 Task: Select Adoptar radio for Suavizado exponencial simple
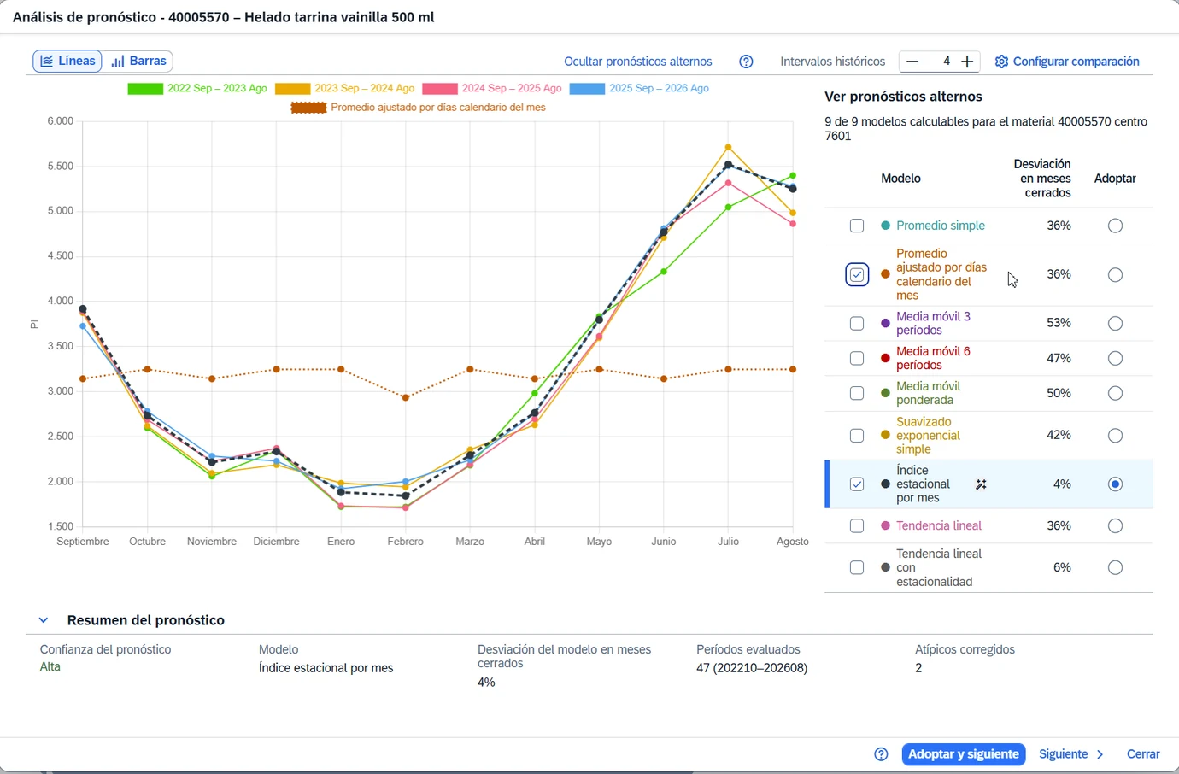point(1115,436)
